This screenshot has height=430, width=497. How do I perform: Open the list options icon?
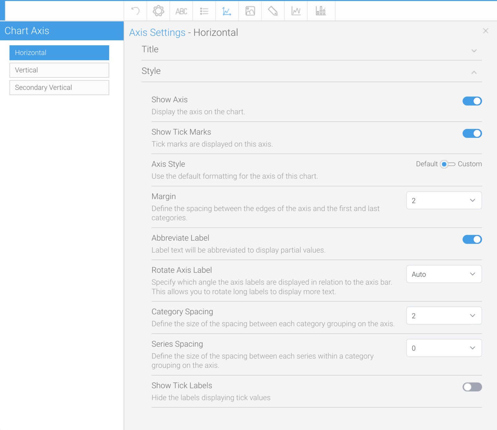point(204,11)
